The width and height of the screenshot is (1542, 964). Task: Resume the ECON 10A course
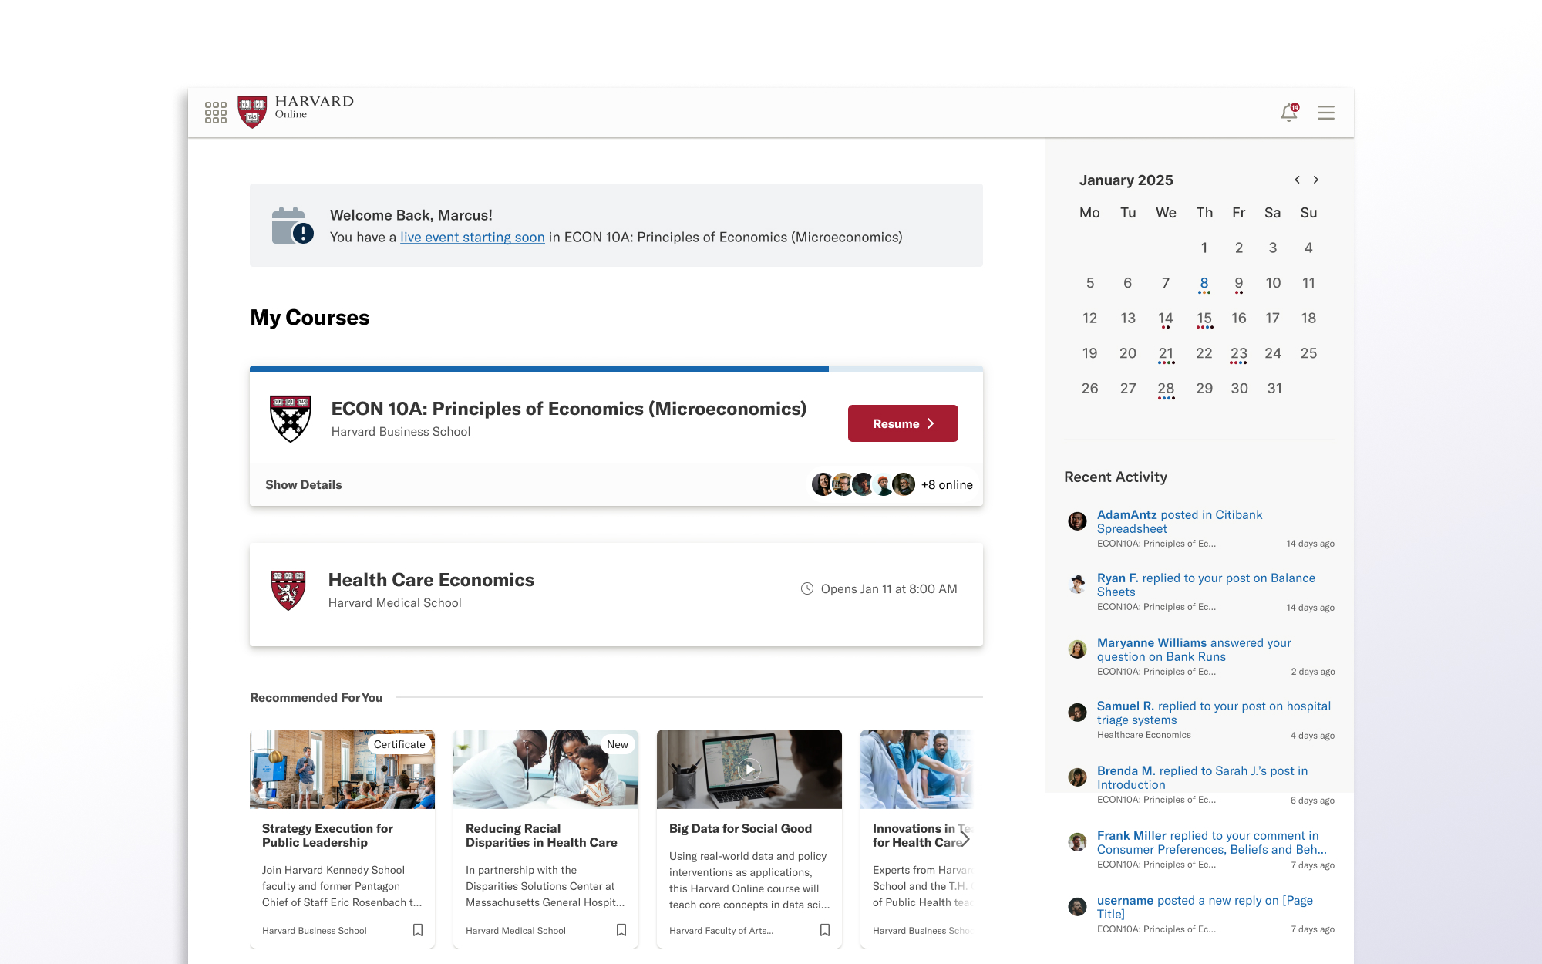[903, 423]
